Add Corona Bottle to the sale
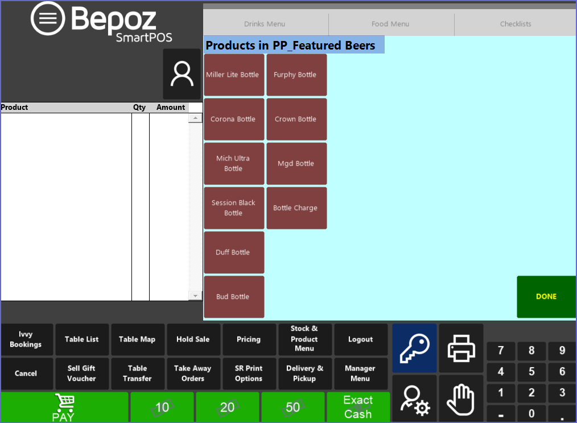This screenshot has width=577, height=423. (x=233, y=119)
